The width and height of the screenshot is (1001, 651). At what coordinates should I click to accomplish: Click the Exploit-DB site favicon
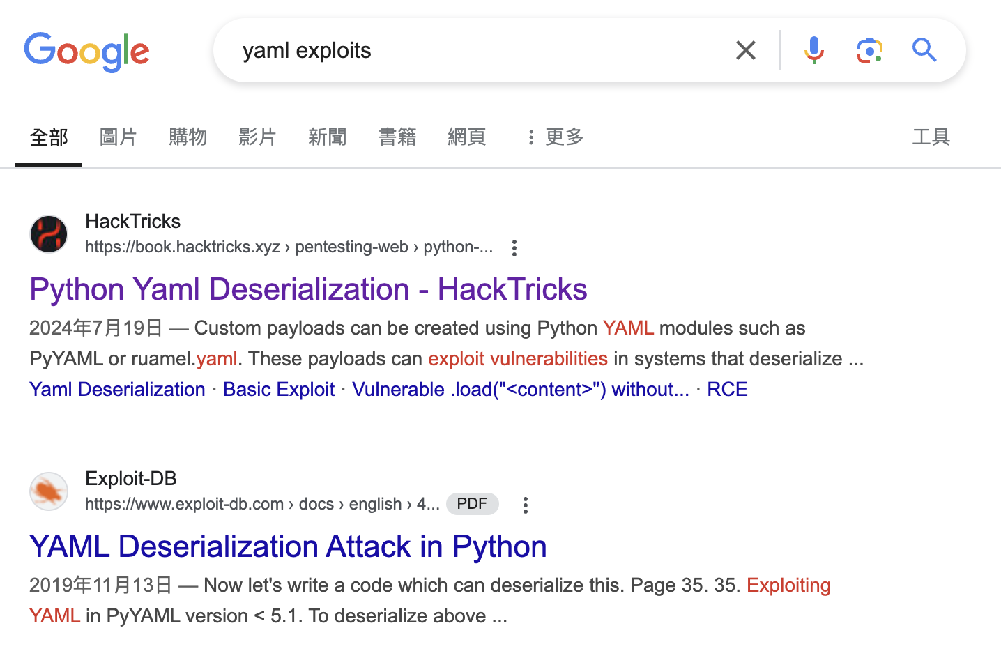(49, 491)
